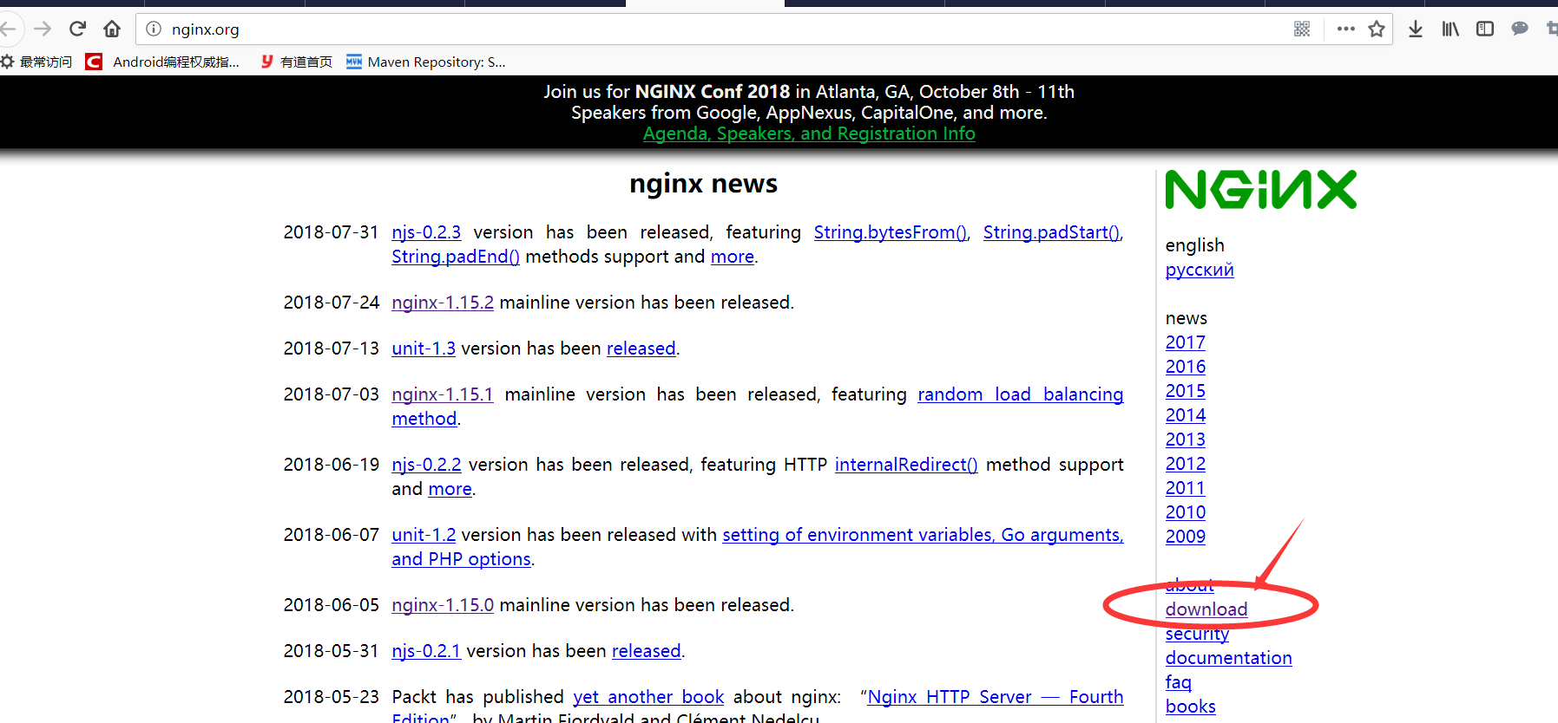The height and width of the screenshot is (723, 1558).
Task: Toggle the sidebar view icon
Action: 1485,29
